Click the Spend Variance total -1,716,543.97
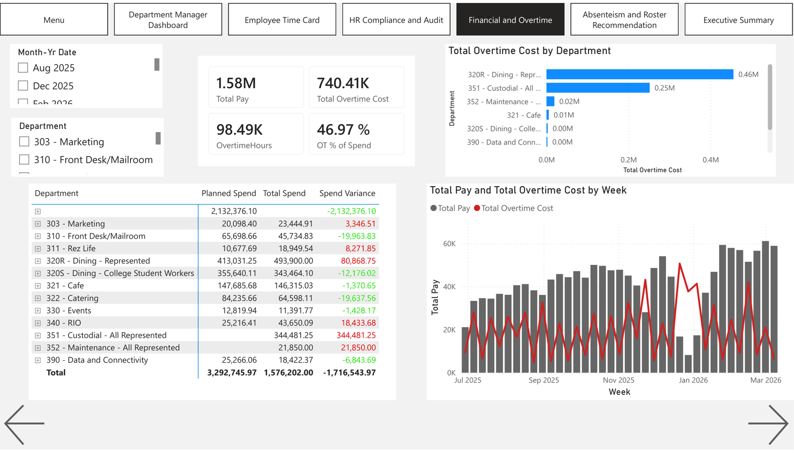The width and height of the screenshot is (794, 453). tap(349, 373)
